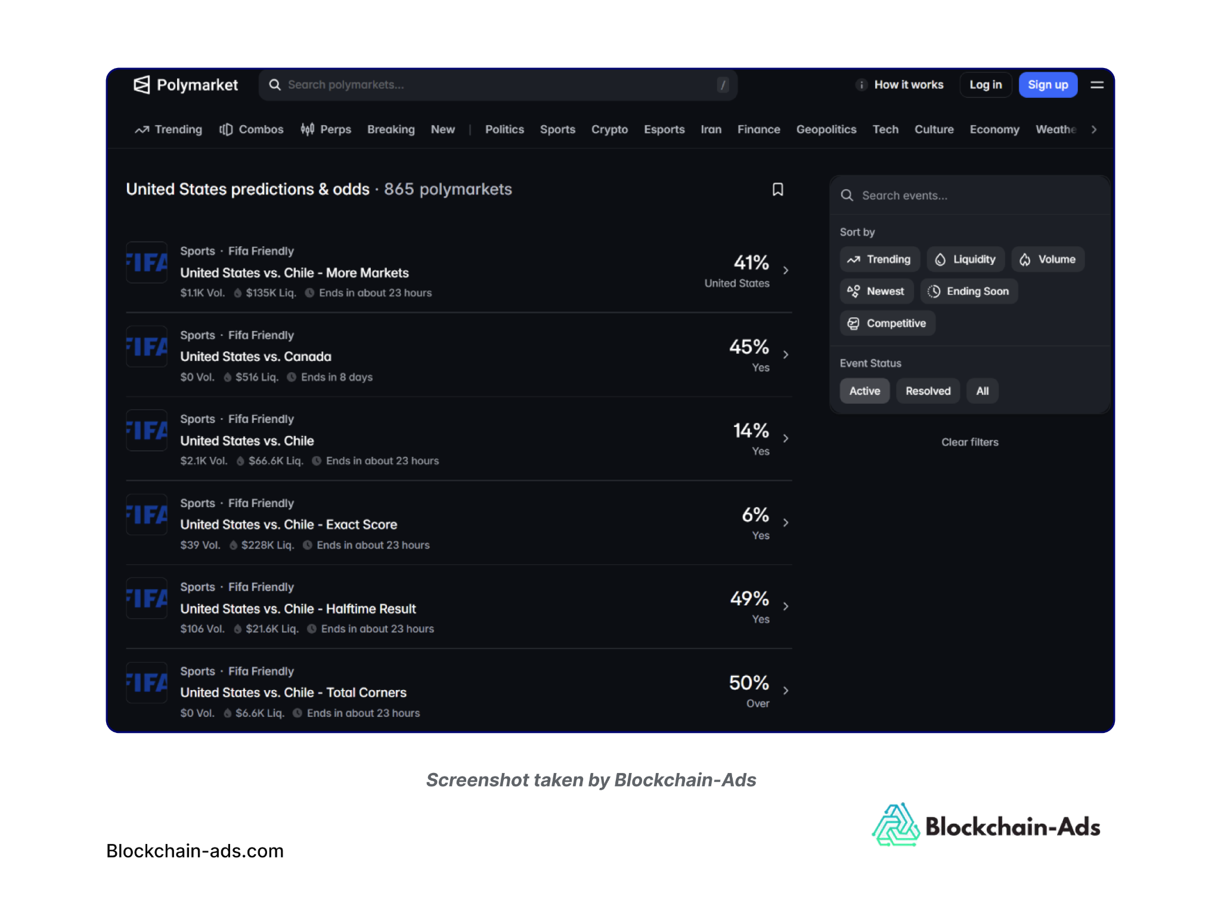1221x900 pixels.
Task: Focus the Search polymarkets field
Action: coord(498,85)
